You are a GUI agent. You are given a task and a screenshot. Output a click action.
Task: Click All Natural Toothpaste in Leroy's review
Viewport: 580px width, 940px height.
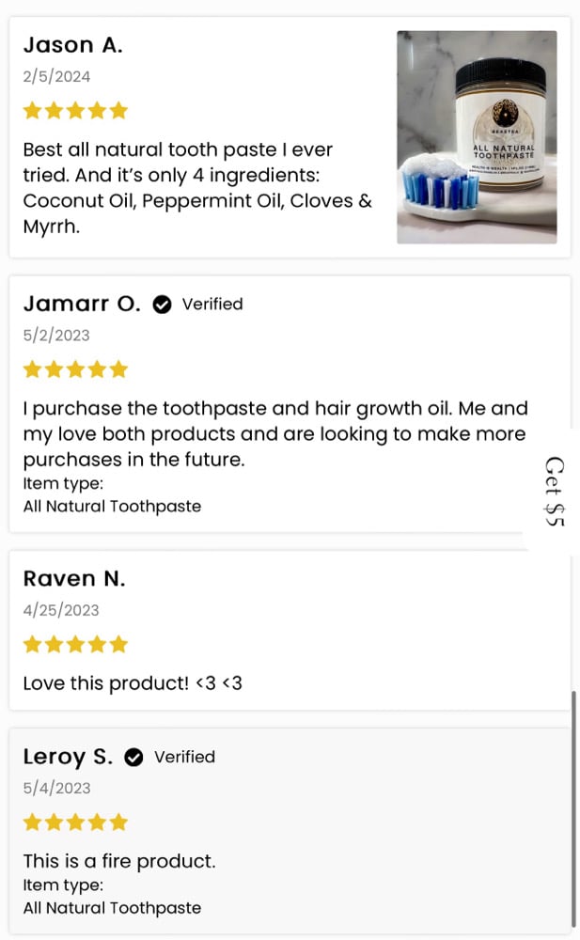(x=112, y=908)
